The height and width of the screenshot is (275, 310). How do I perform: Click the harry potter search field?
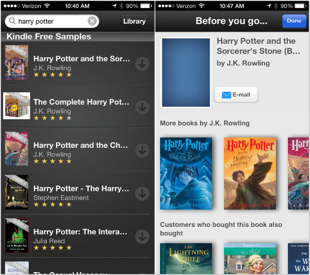point(52,21)
